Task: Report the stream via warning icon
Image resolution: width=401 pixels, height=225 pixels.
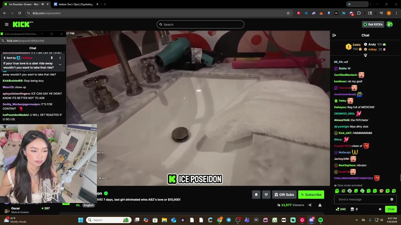Action: [x=320, y=205]
